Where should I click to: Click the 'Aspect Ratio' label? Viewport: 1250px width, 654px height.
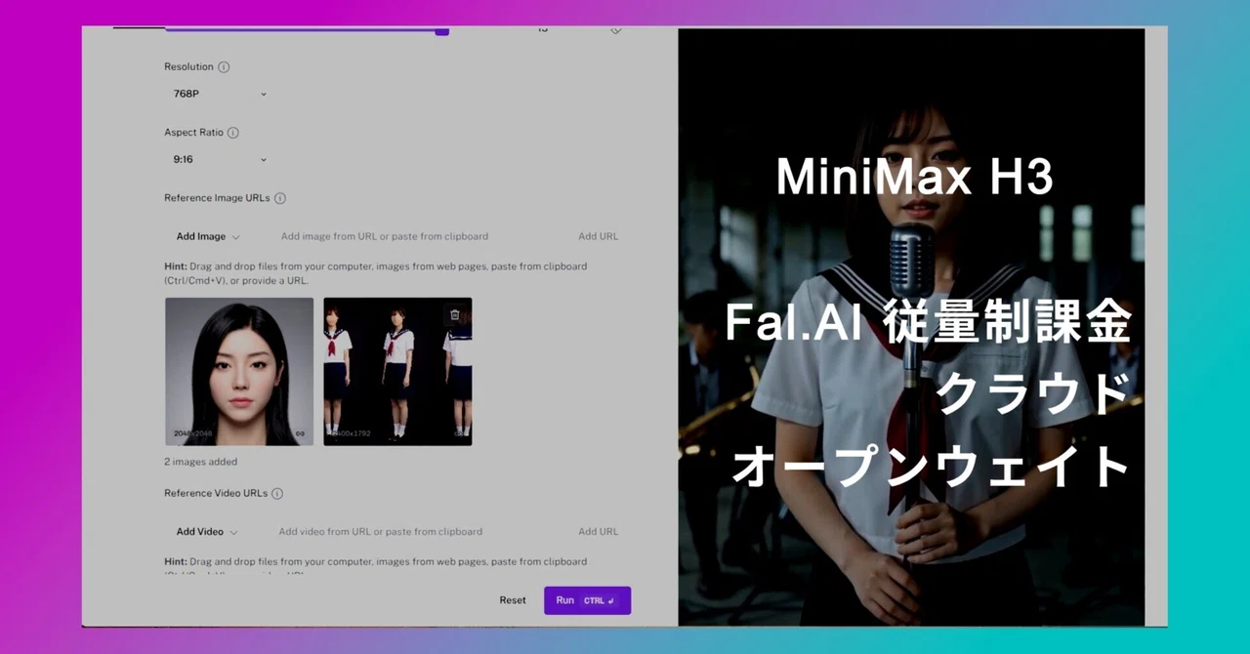(193, 133)
